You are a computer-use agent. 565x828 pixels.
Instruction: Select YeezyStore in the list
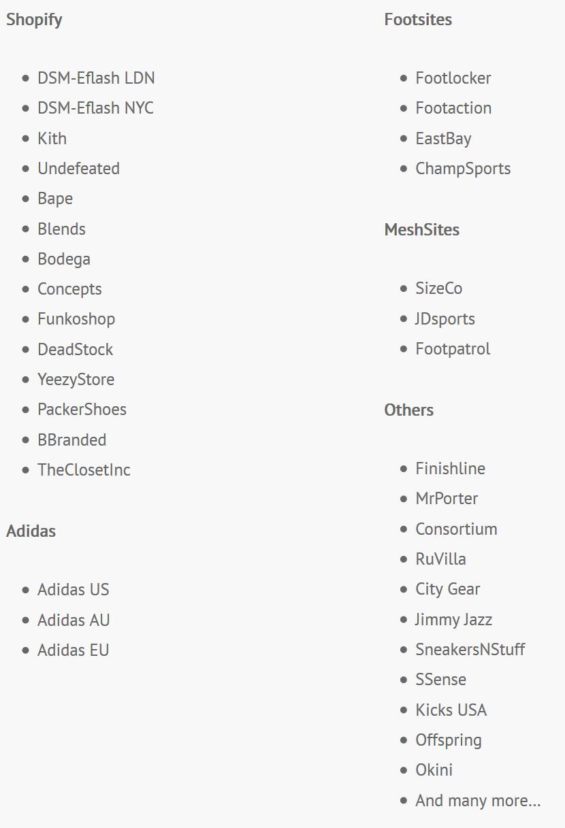tap(76, 380)
